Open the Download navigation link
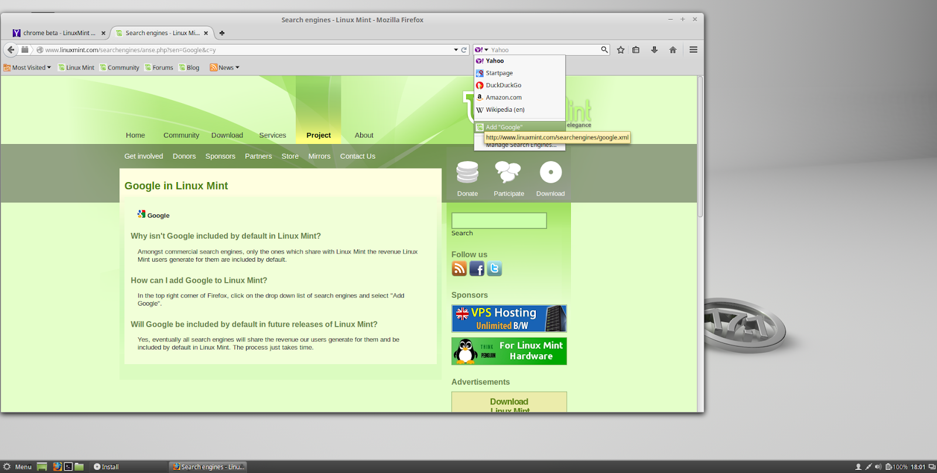This screenshot has width=937, height=473. [227, 135]
